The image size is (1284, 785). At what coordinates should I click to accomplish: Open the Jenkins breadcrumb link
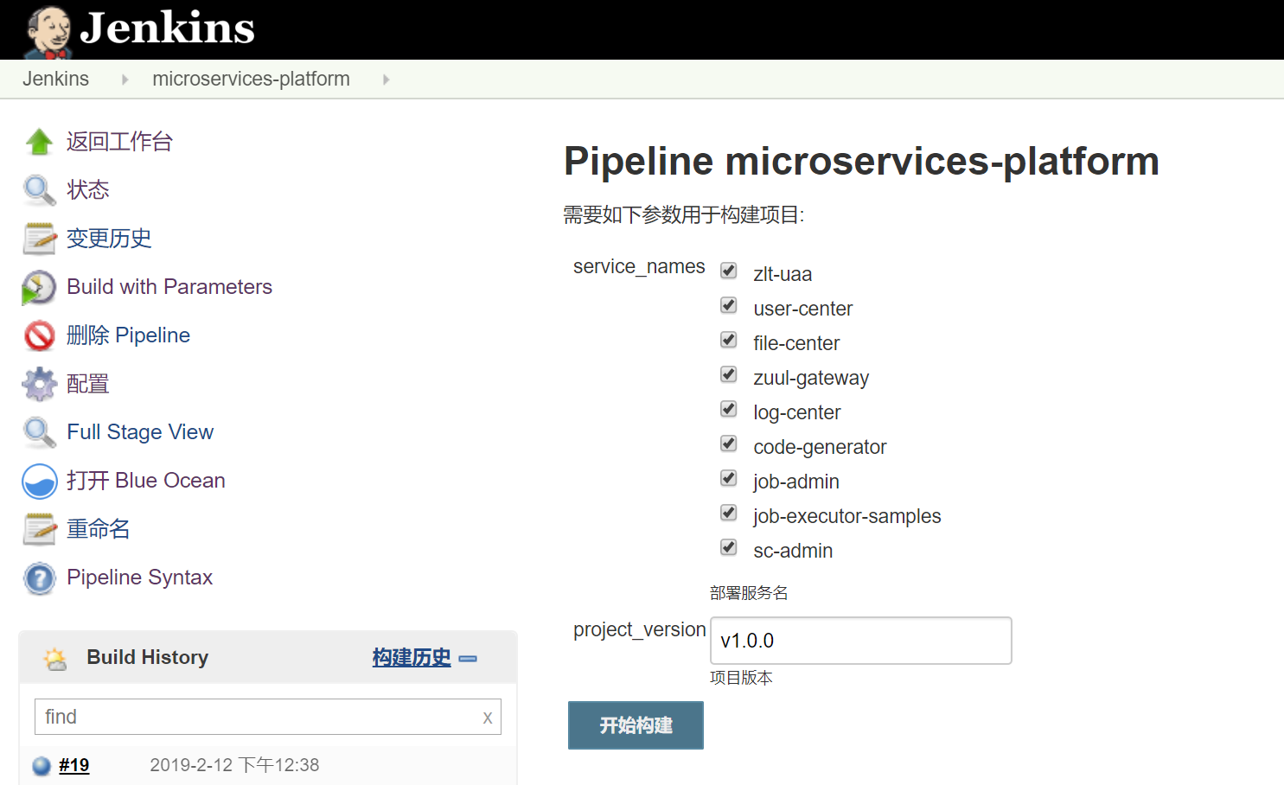click(x=56, y=79)
